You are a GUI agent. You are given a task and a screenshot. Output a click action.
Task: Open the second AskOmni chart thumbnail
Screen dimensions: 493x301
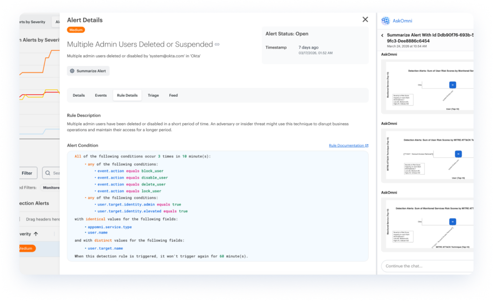[x=427, y=154]
